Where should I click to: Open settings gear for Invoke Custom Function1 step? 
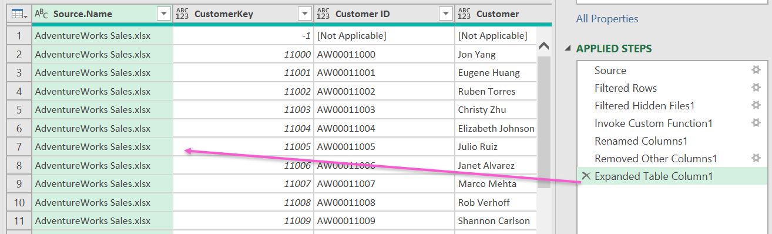756,123
